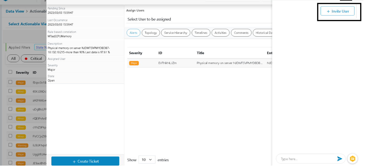The width and height of the screenshot is (365, 167).
Task: Select the checkbox for row zA3NWLw
Action: pyautogui.click(x=10, y=100)
